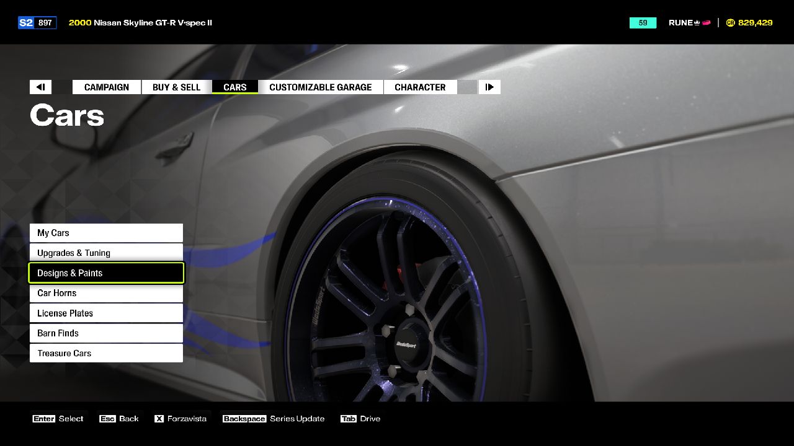Open the Car Horns menu

pos(106,293)
